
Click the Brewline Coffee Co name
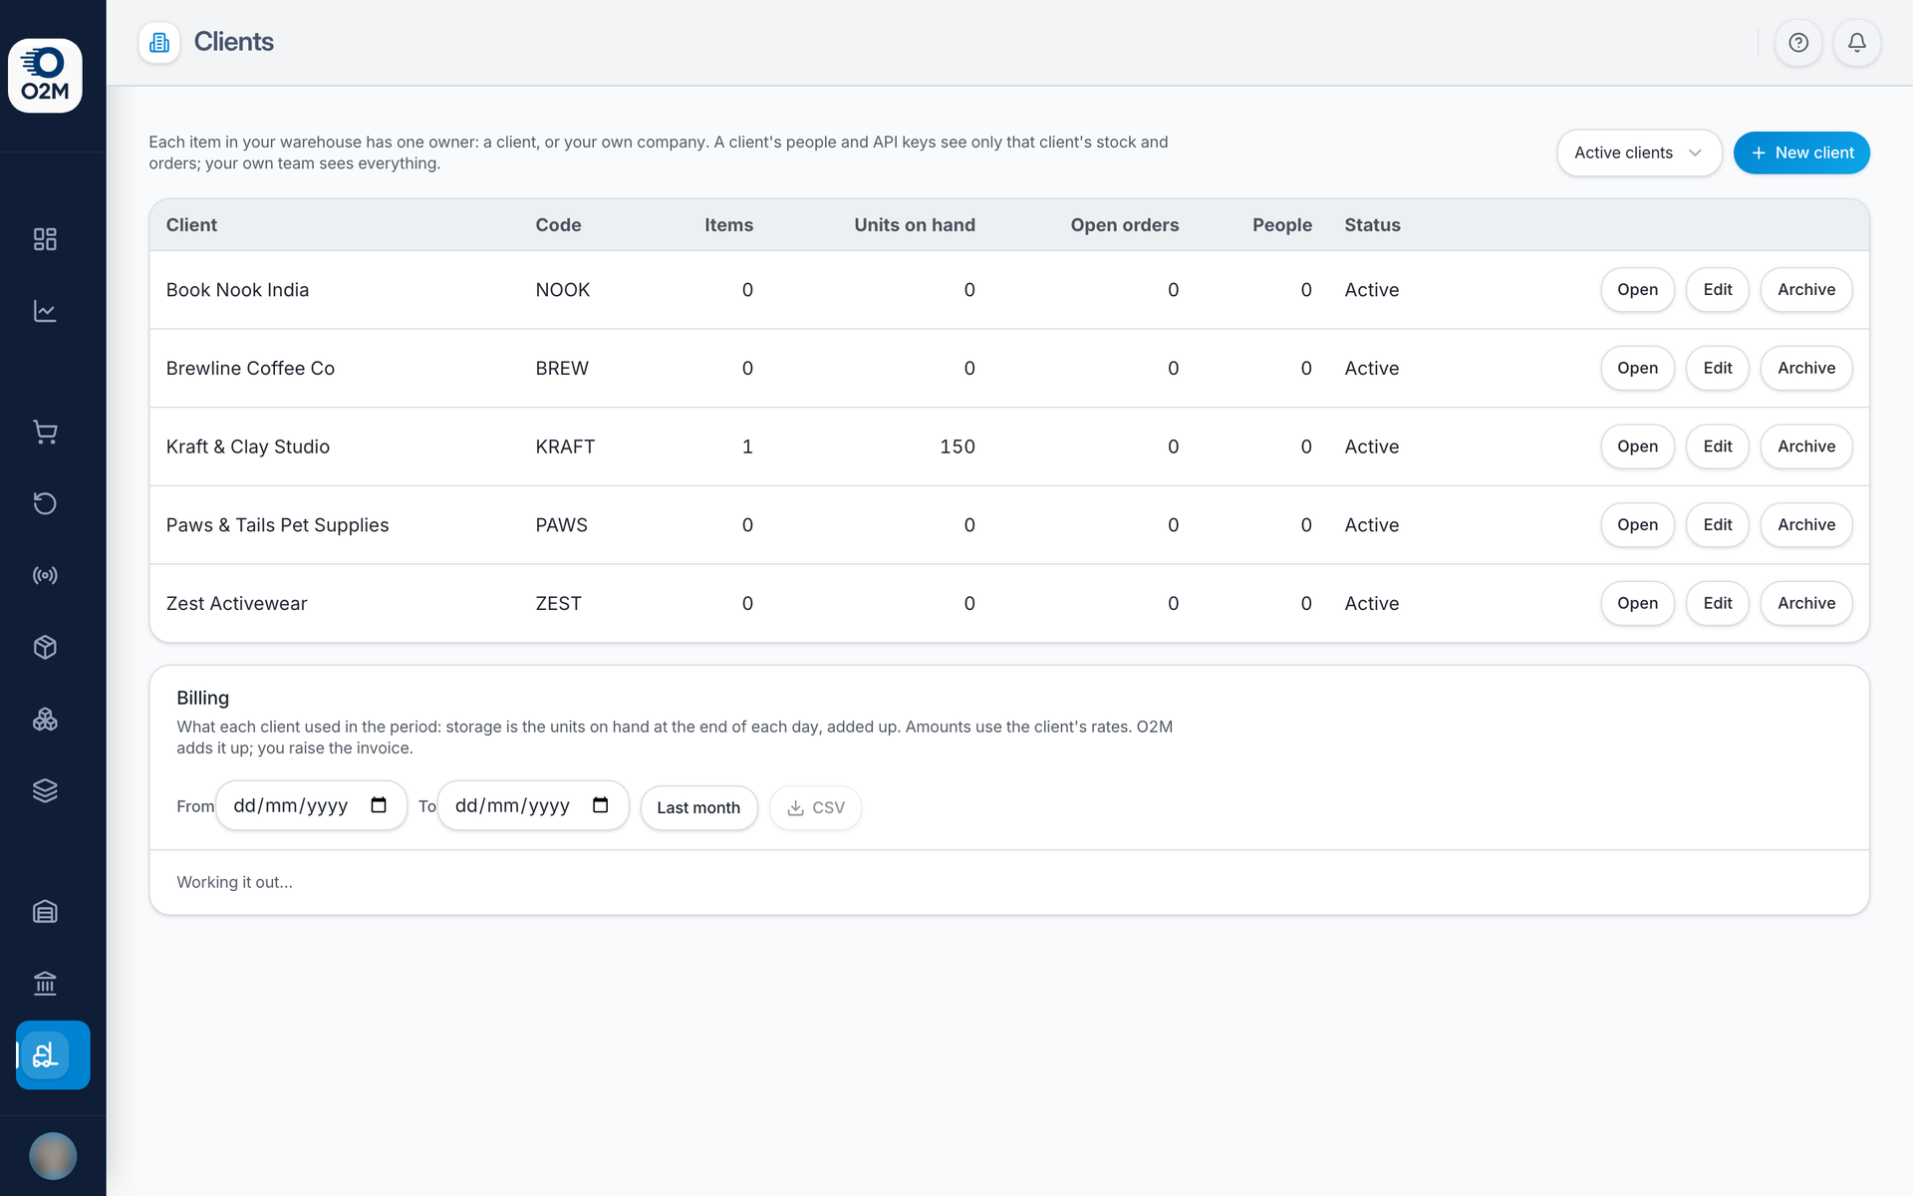[x=250, y=368]
